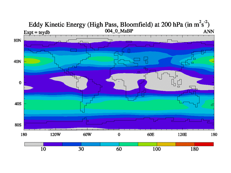
Task: Click the lime green colorbar swatch
Action: point(147,144)
